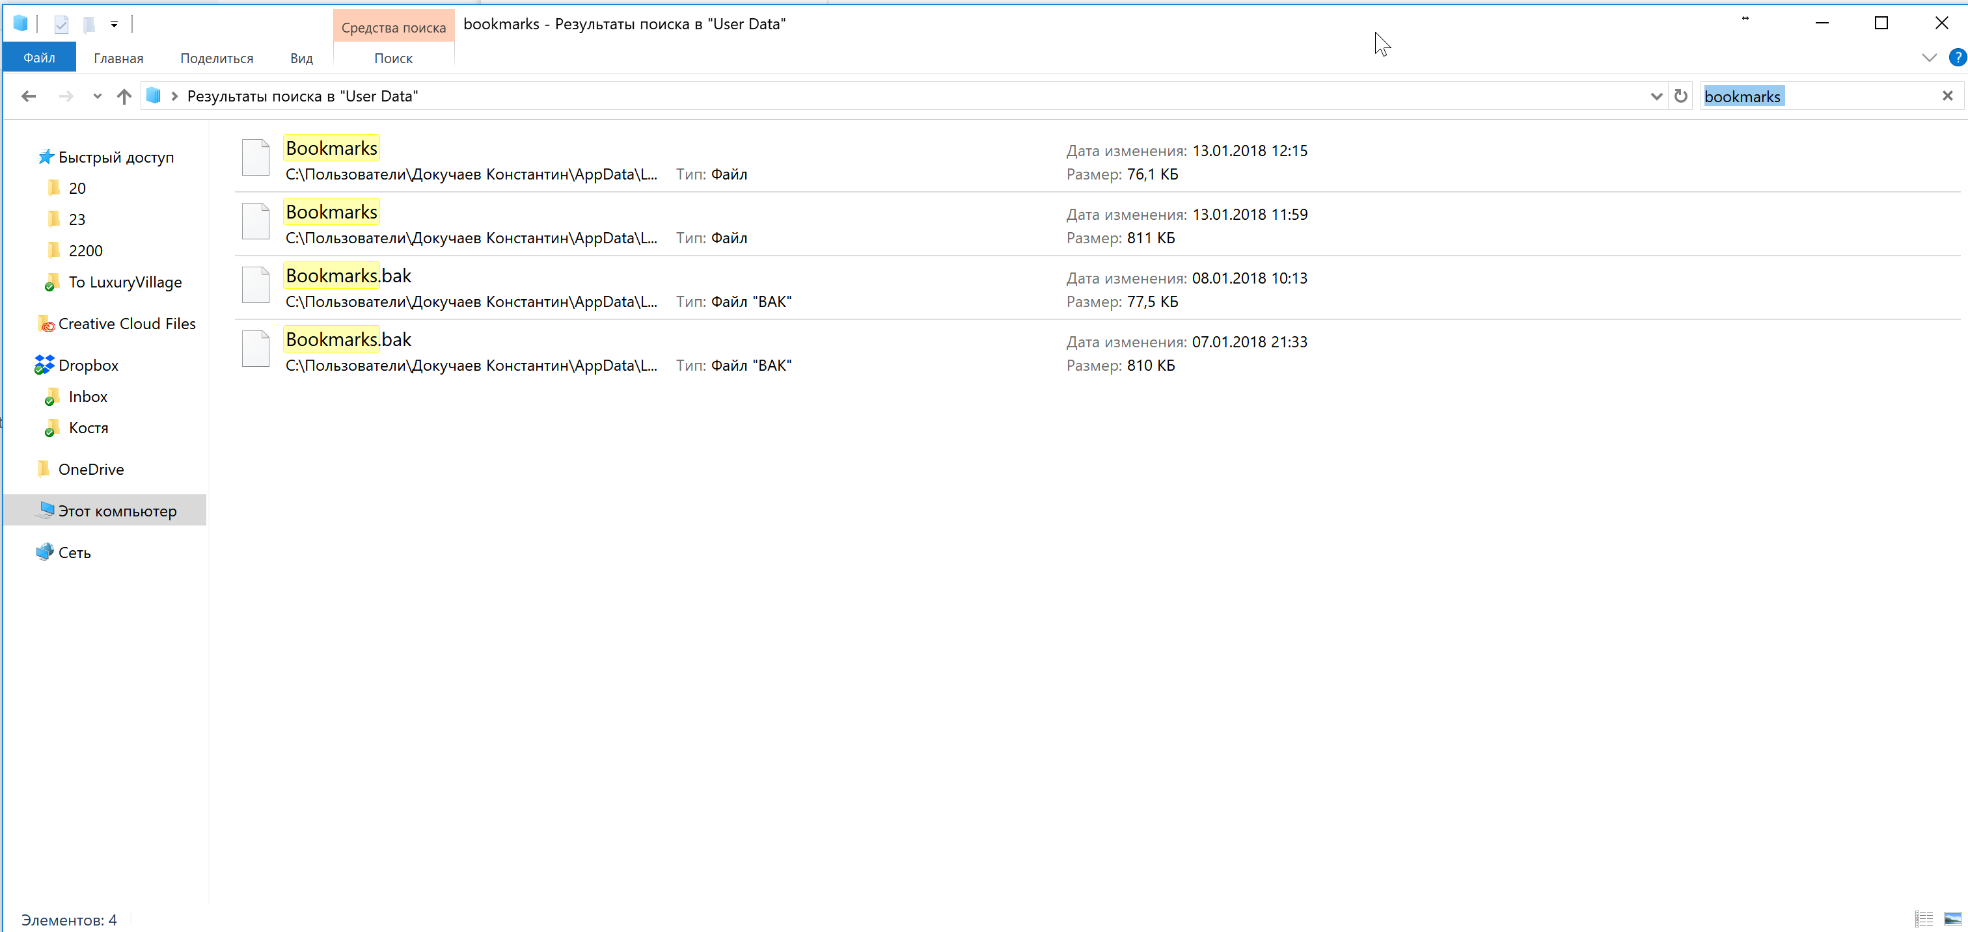Image resolution: width=1968 pixels, height=932 pixels.
Task: Open the recent locations dropdown arrow
Action: click(97, 96)
